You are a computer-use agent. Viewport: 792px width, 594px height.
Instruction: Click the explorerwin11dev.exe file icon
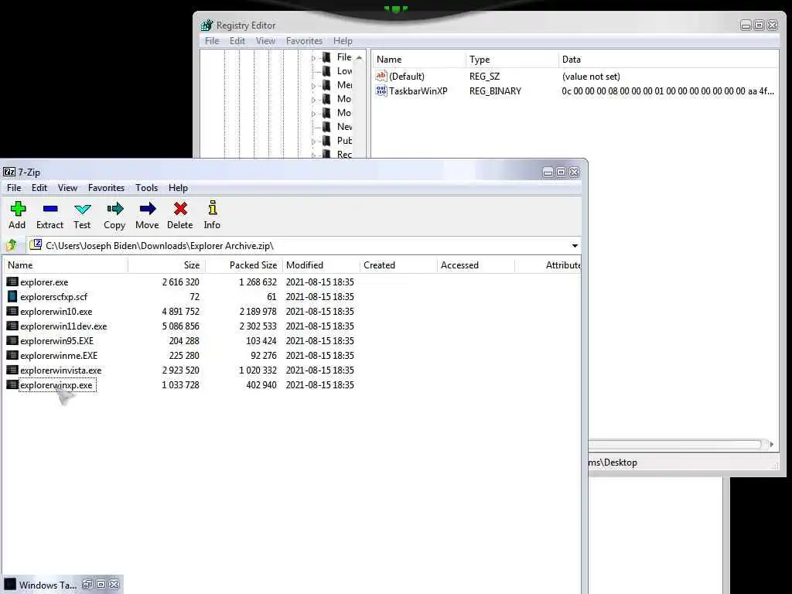click(12, 326)
